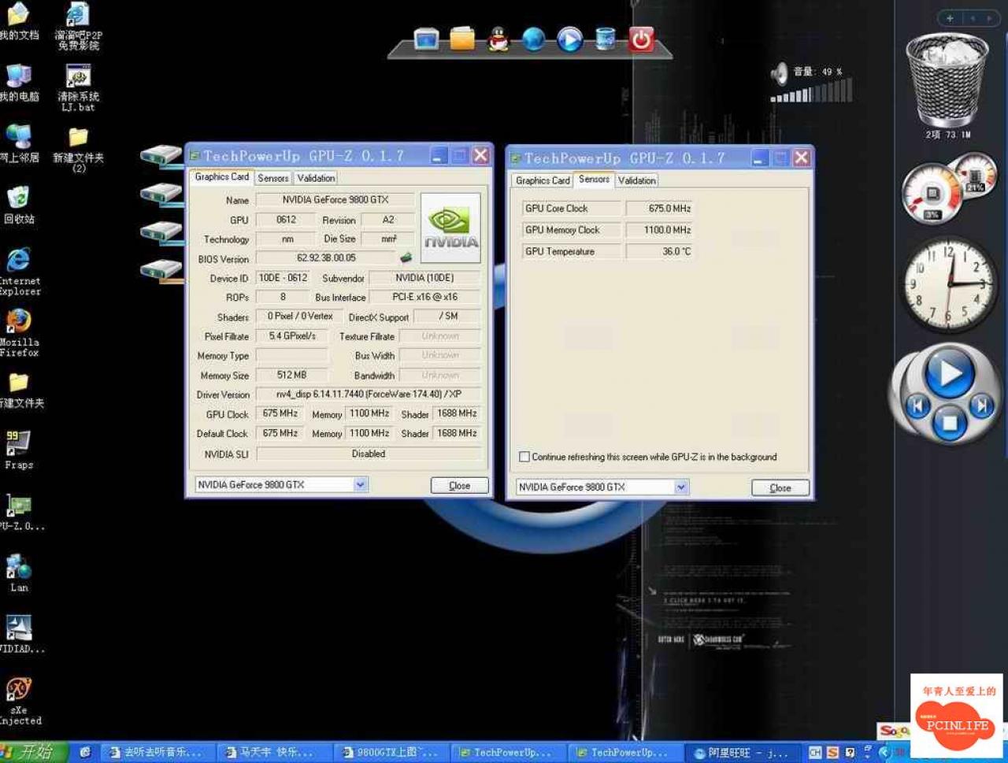Image resolution: width=1008 pixels, height=763 pixels.
Task: Click the Sogou S icon in system tray
Action: pyautogui.click(x=832, y=753)
